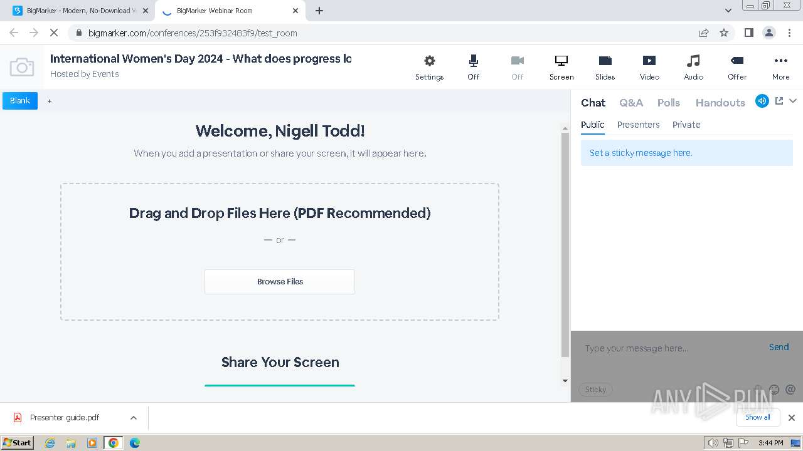Image resolution: width=803 pixels, height=451 pixels.
Task: Open the Chrome profile menu
Action: [x=768, y=33]
